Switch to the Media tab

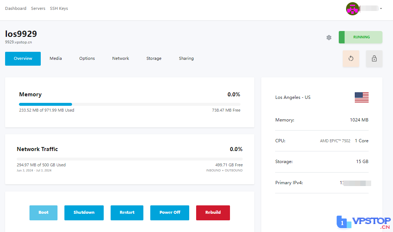pos(56,58)
